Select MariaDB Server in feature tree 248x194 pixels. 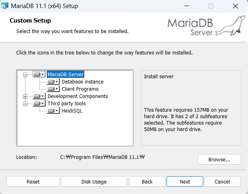click(66, 74)
